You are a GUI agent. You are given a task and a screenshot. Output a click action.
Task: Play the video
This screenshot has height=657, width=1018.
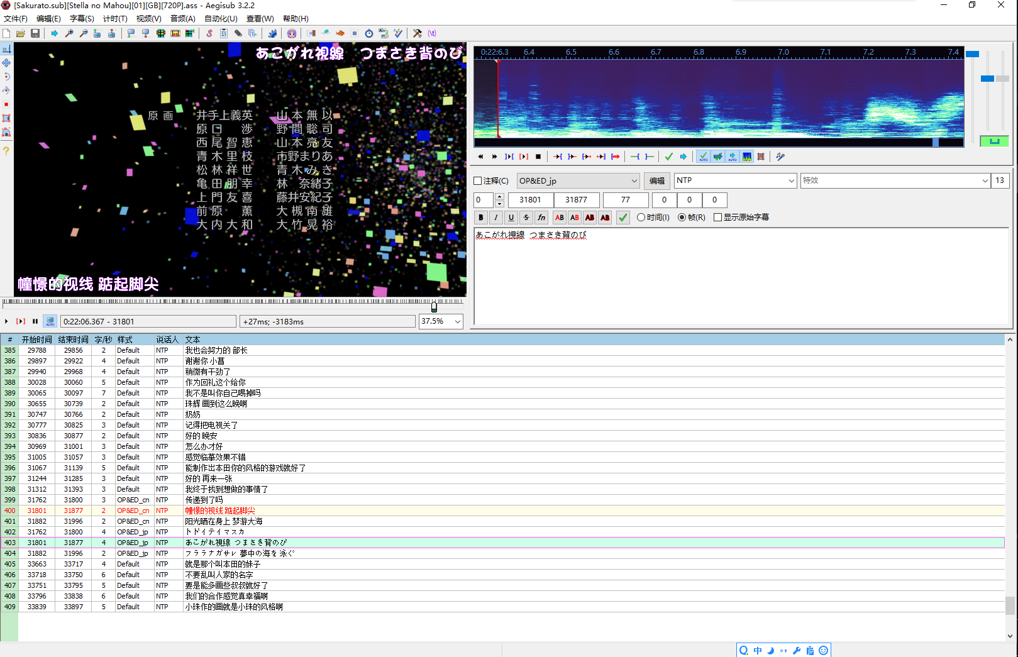pos(7,321)
